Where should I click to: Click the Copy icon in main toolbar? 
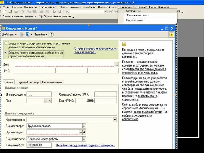(x=29, y=11)
